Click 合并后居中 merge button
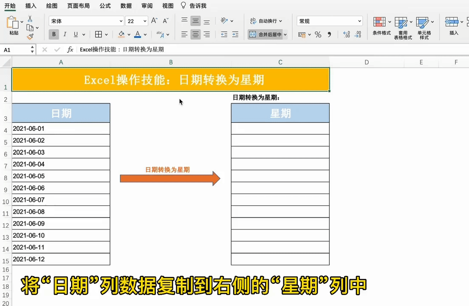469x306 pixels. 266,34
